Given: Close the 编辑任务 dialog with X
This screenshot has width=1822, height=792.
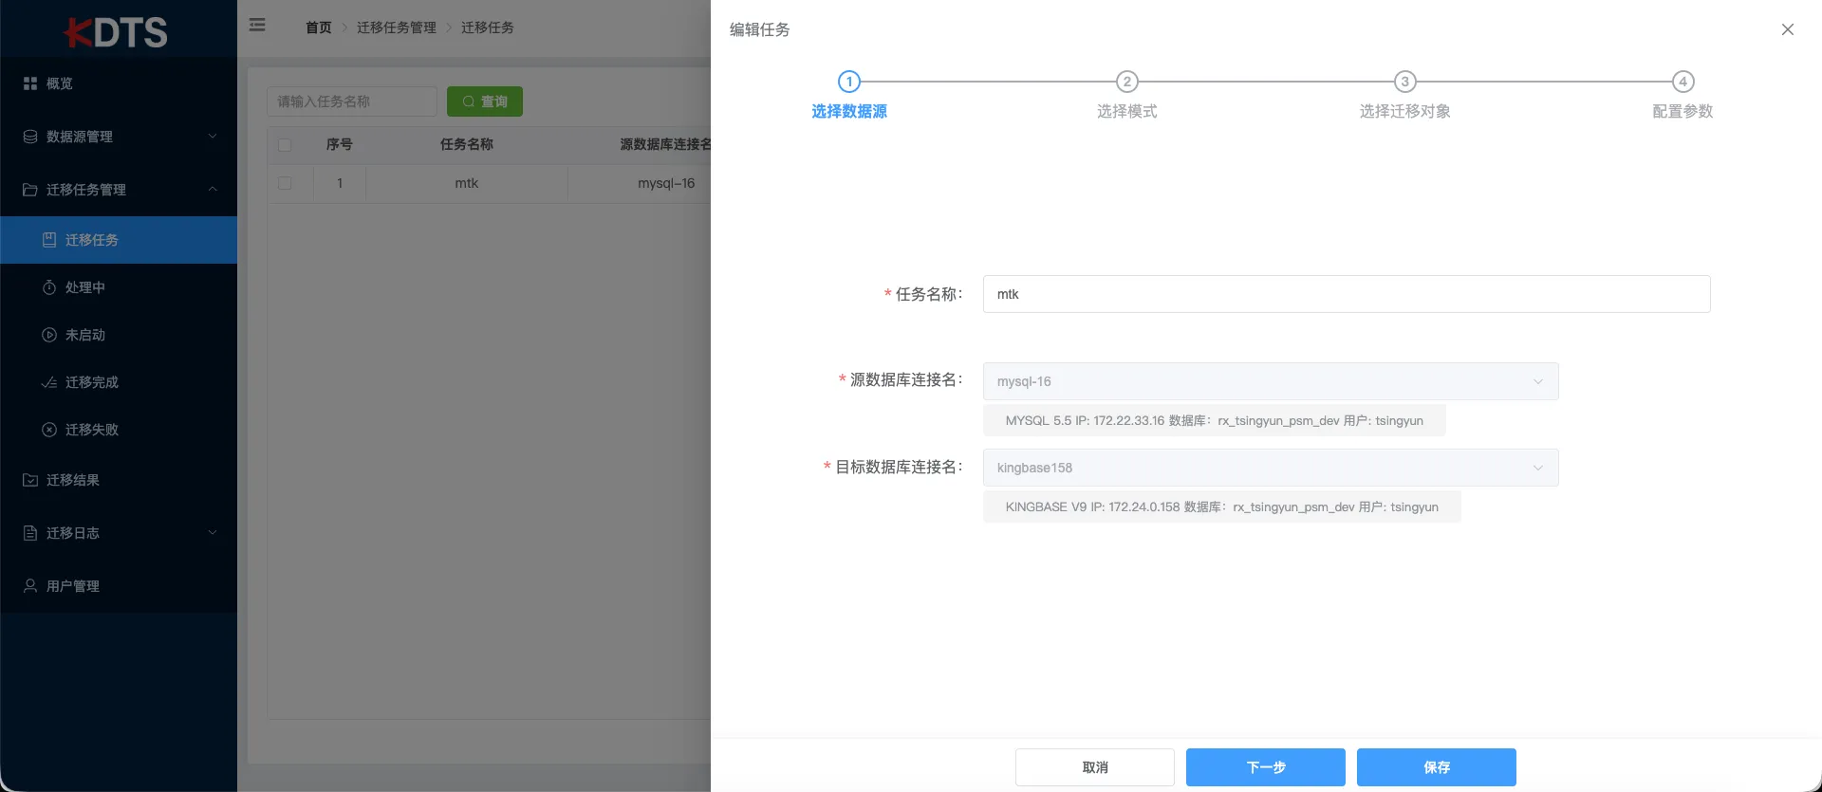Looking at the screenshot, I should pos(1788,29).
